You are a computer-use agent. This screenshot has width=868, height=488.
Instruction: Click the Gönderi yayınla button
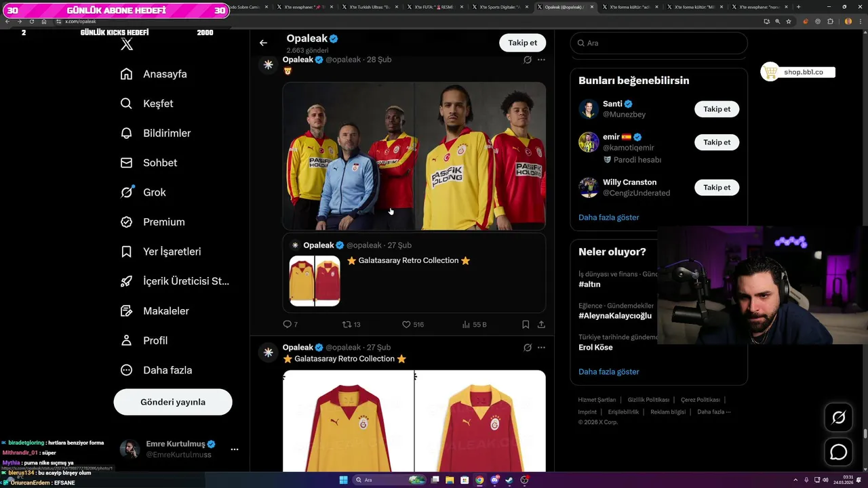(173, 402)
